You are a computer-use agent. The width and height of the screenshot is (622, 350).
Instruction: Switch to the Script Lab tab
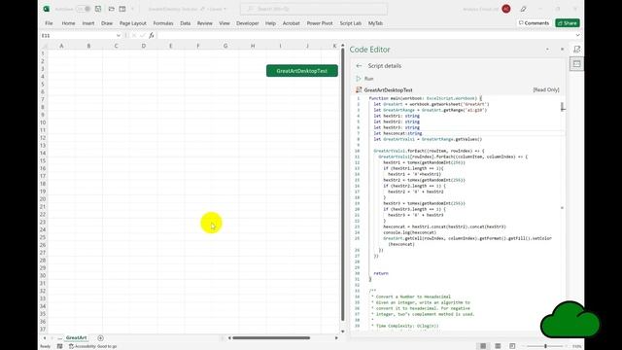pos(350,23)
